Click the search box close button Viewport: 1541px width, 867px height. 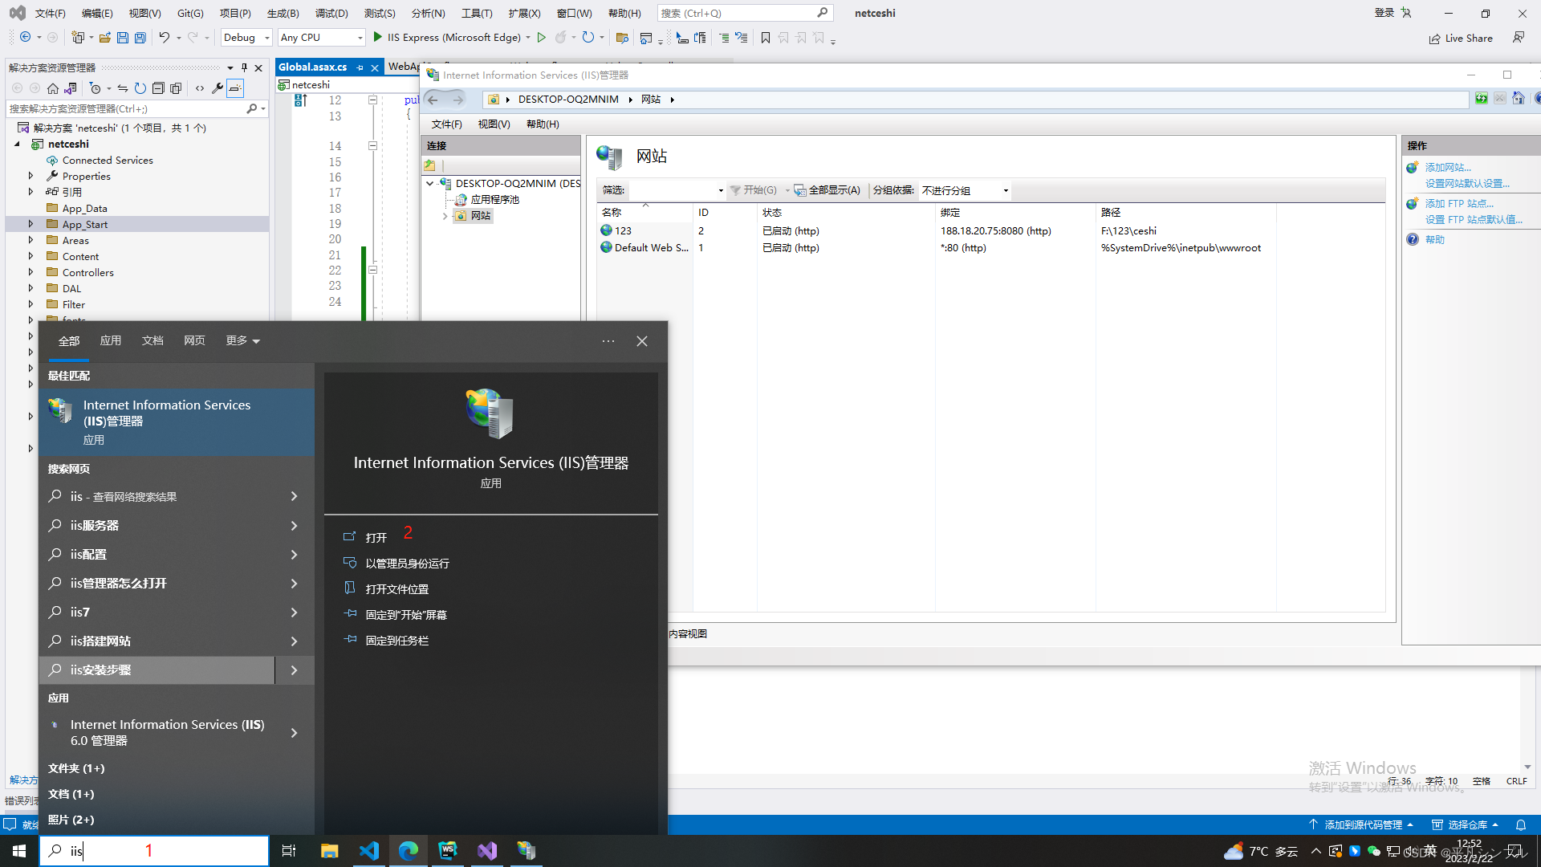point(642,341)
